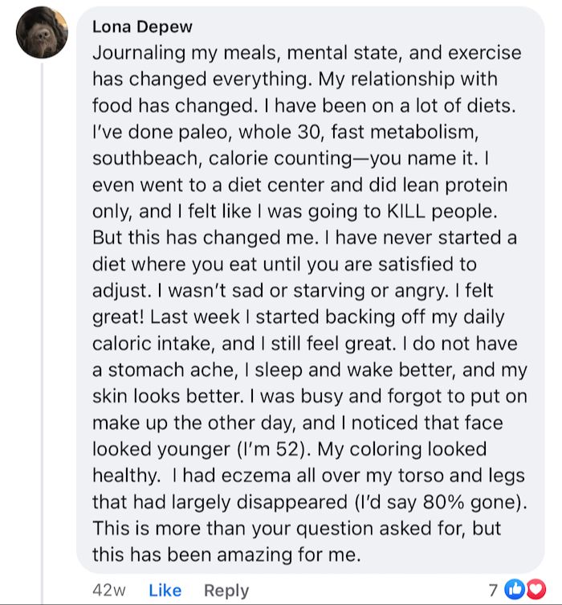
Task: Click the Lona Depew name link
Action: pyautogui.click(x=142, y=27)
